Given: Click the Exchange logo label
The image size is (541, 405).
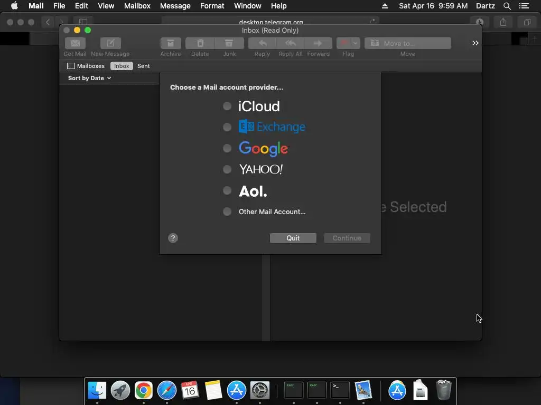Looking at the screenshot, I should (272, 127).
